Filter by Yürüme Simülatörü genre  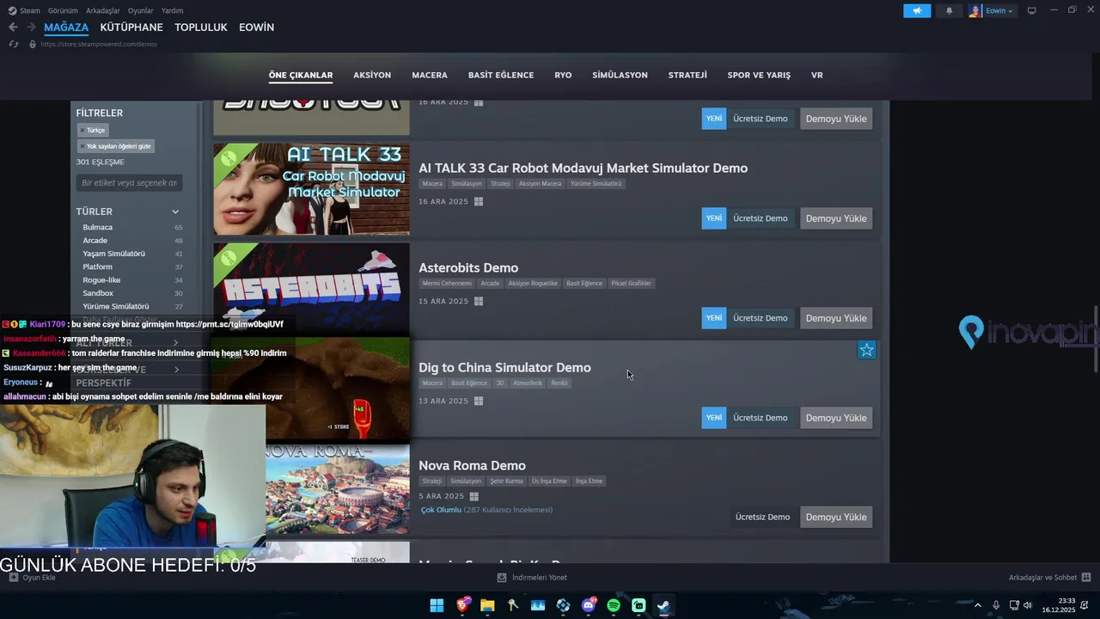tap(115, 306)
